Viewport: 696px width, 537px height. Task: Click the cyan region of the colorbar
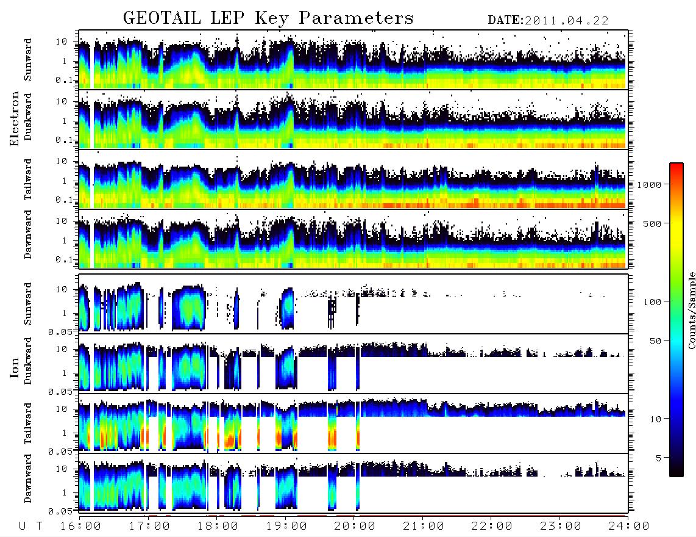point(676,342)
